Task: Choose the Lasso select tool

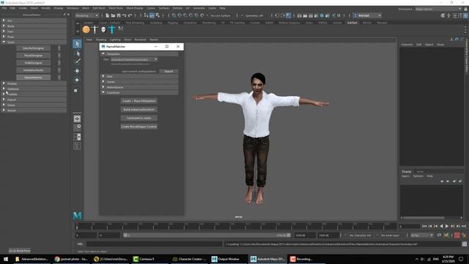Action: point(77,54)
